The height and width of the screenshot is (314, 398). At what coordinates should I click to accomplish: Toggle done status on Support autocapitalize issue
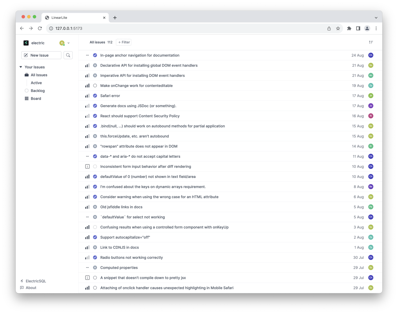95,237
